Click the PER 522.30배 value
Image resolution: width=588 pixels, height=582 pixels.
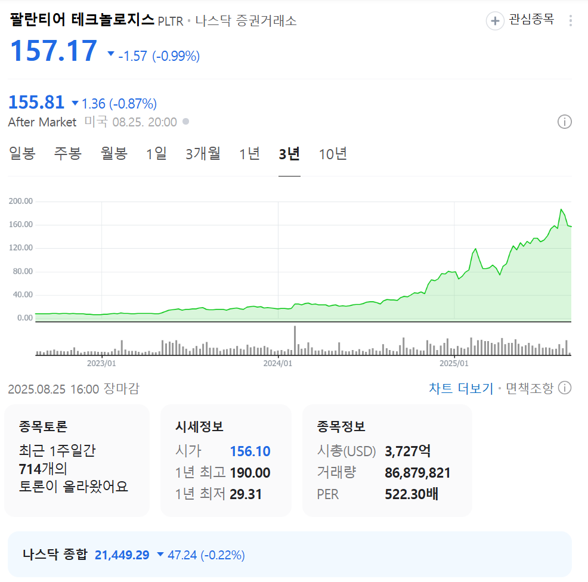coord(411,494)
